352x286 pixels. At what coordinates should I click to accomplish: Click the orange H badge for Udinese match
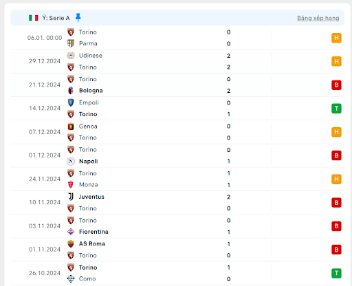point(336,61)
